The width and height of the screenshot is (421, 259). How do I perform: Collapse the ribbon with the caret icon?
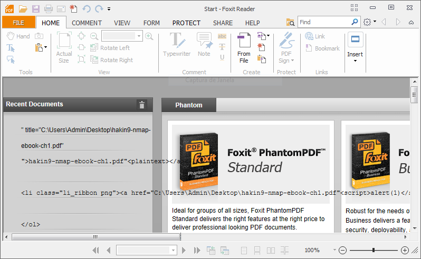click(x=411, y=23)
